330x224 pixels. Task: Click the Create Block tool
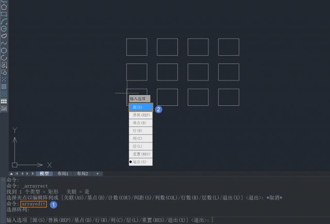pos(4,72)
